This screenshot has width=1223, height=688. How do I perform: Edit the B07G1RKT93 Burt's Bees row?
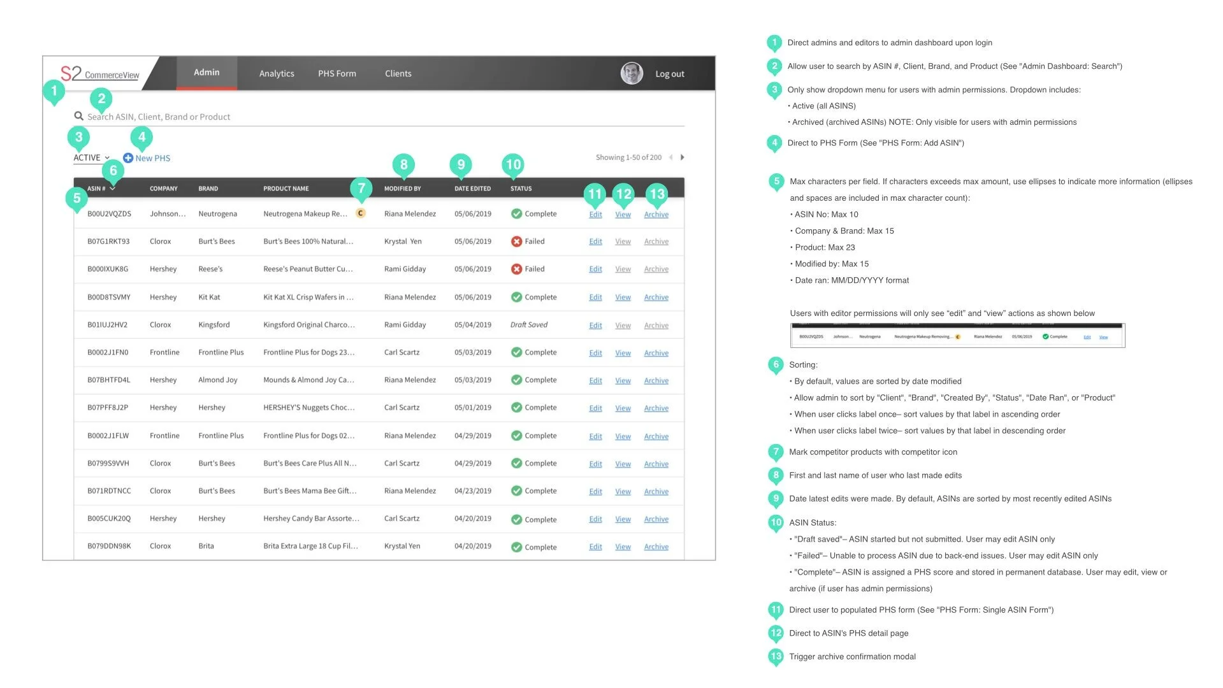tap(595, 241)
